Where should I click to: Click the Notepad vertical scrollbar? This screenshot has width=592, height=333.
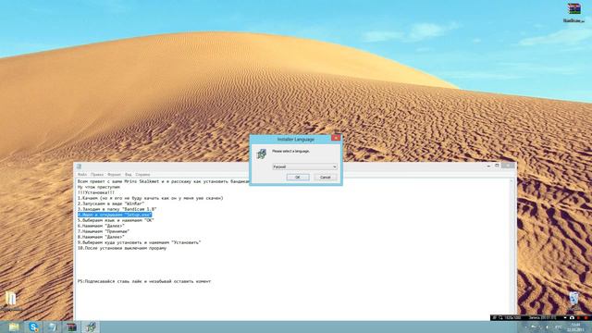point(512,249)
